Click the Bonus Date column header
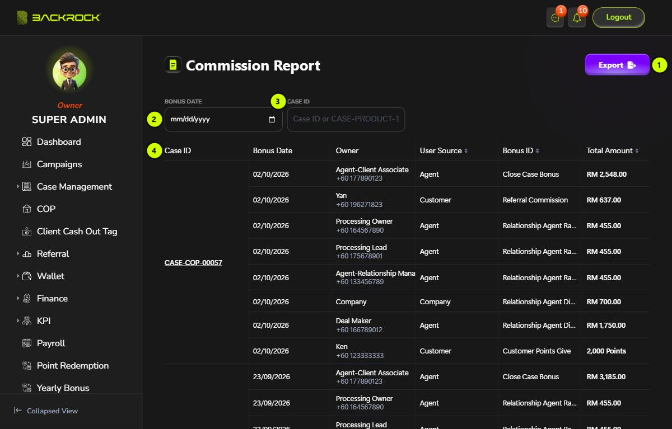Image resolution: width=672 pixels, height=429 pixels. (x=273, y=150)
